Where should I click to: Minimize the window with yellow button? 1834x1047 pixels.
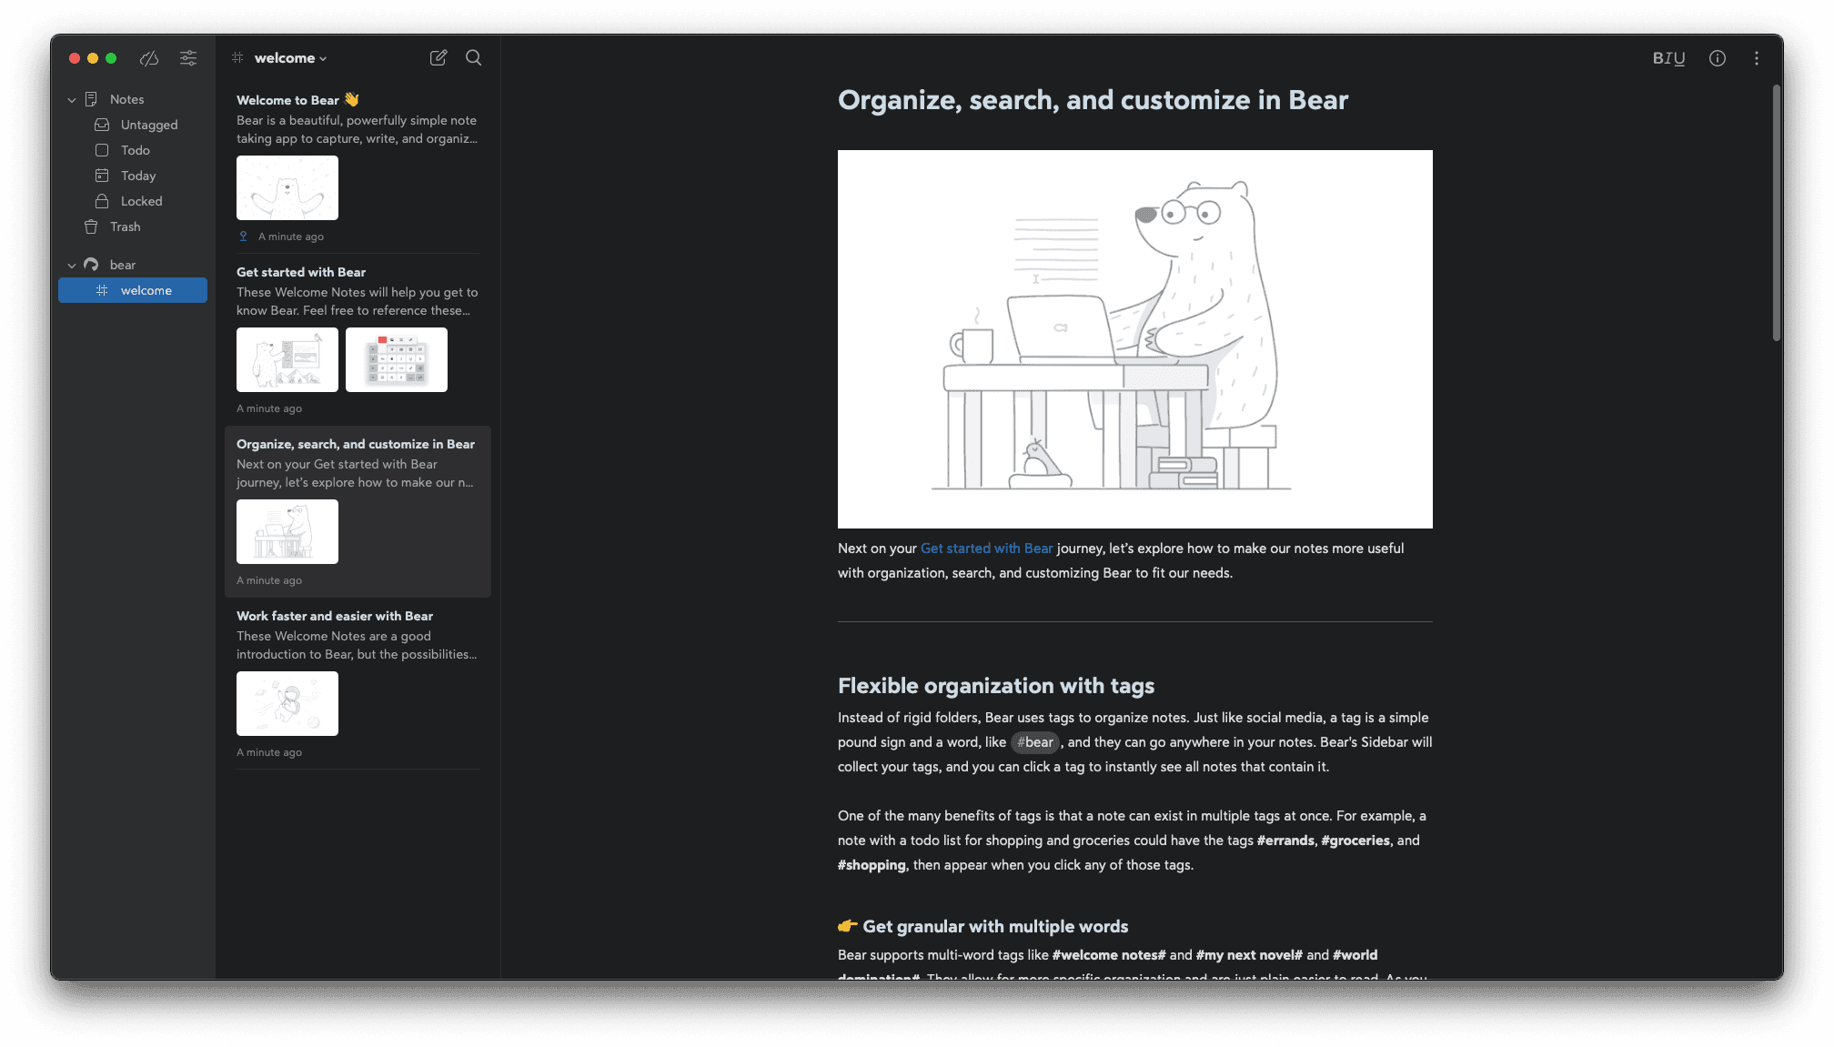93,58
